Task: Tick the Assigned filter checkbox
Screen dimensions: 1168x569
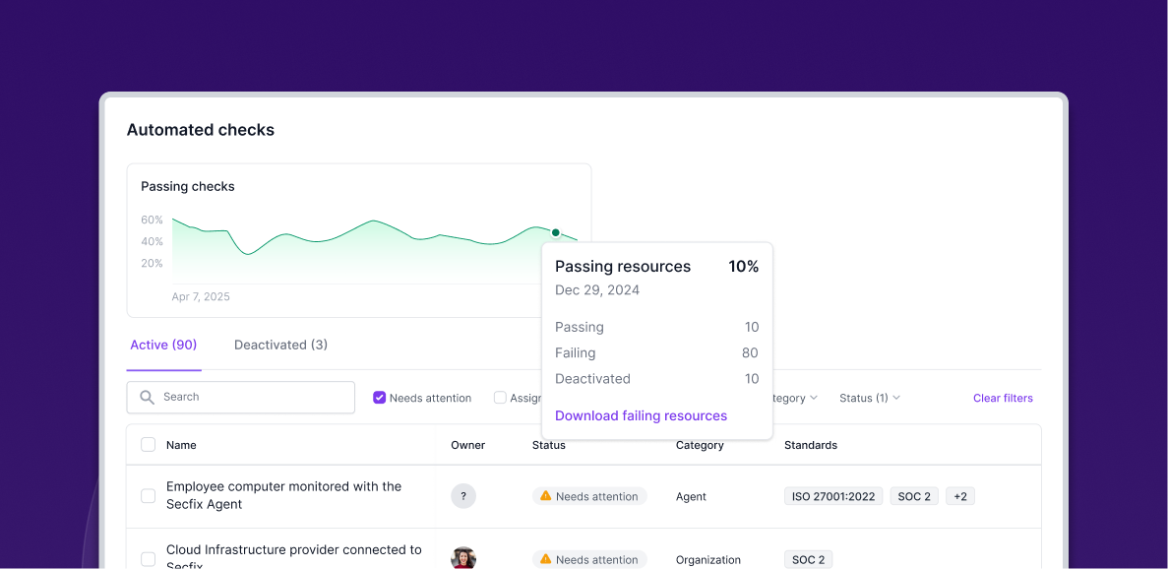Action: (x=500, y=398)
